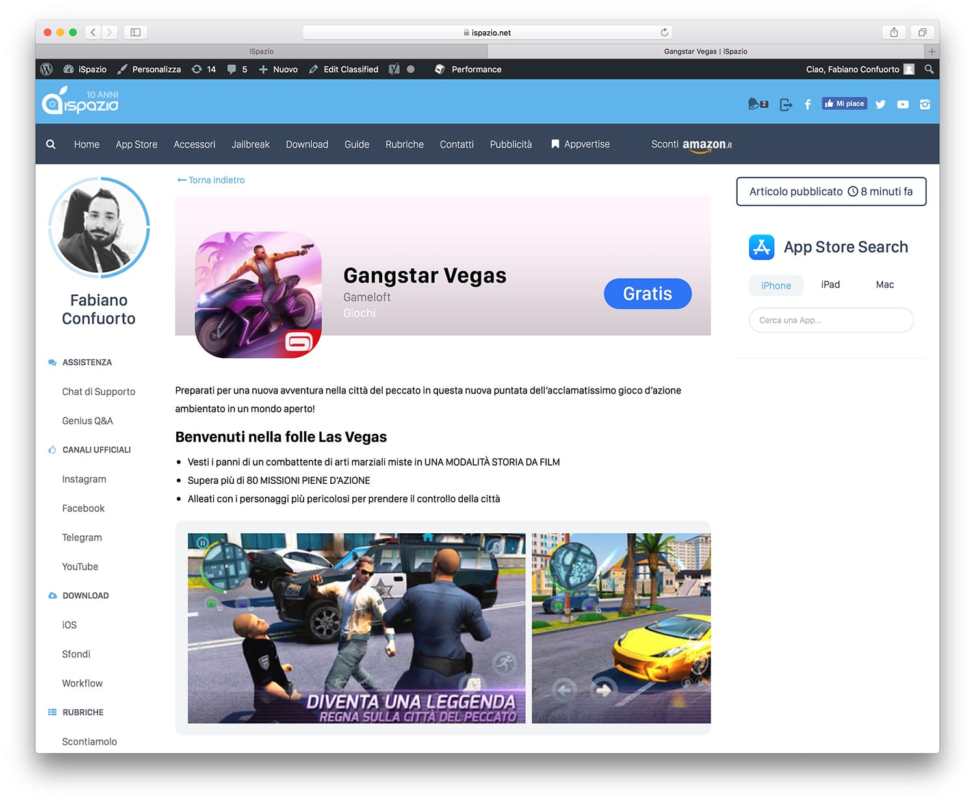975x804 pixels.
Task: Click the first Gangstar Vegas screenshot
Action: pyautogui.click(x=356, y=628)
